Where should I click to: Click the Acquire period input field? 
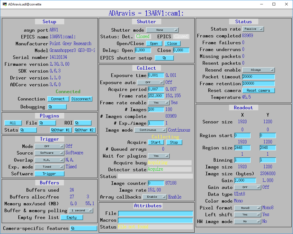[156, 89]
